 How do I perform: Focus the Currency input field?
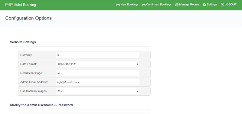(97, 55)
